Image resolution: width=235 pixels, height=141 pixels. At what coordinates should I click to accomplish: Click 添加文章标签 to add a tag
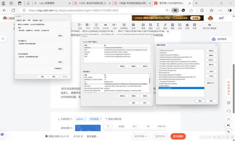pos(113,119)
